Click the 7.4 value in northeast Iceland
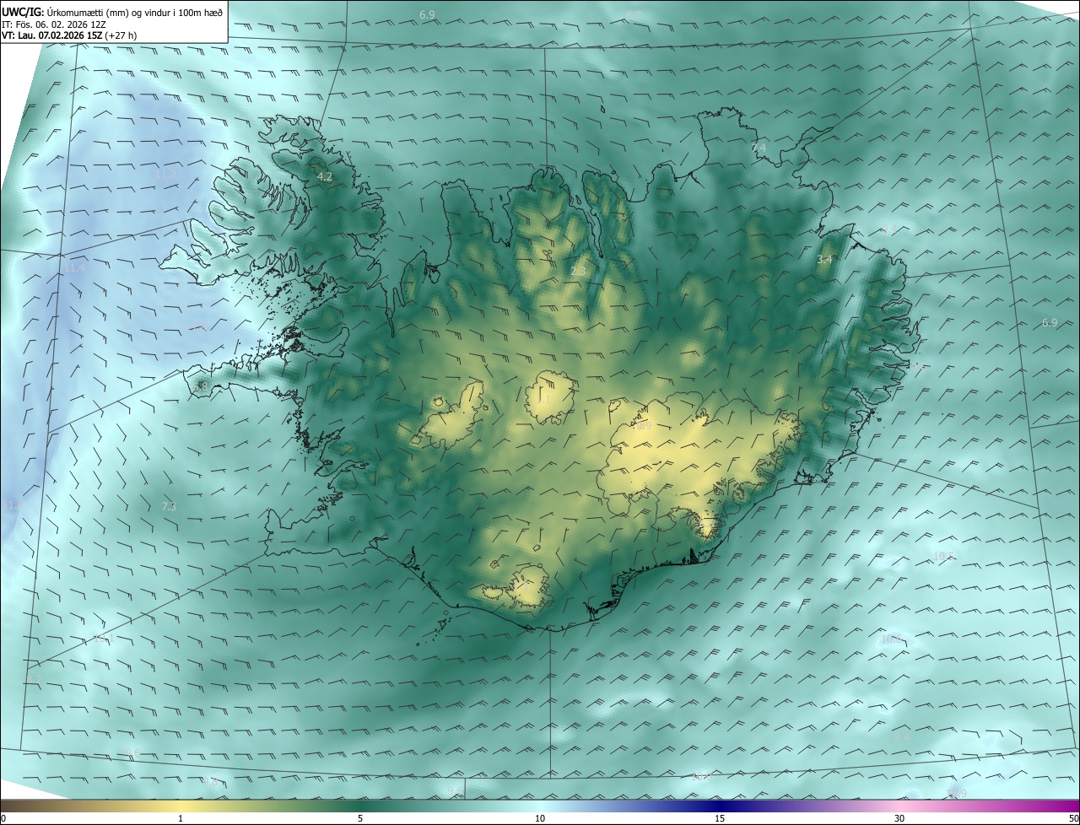Screen dimensions: 1080x825 click(x=759, y=148)
